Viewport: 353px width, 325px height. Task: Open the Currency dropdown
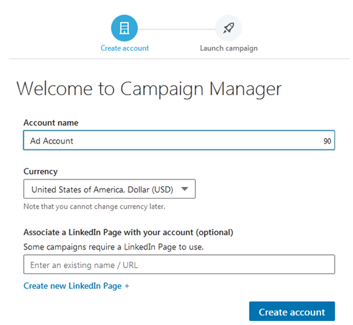pos(110,189)
